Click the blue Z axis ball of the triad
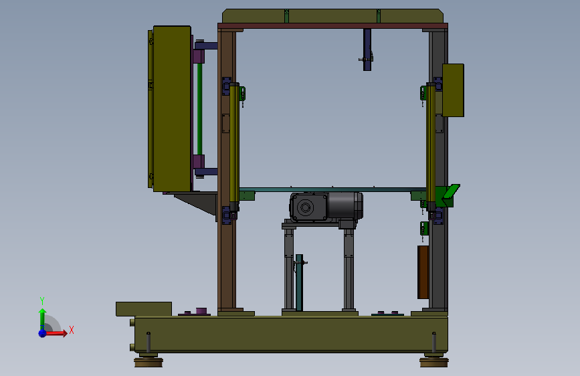 point(43,333)
